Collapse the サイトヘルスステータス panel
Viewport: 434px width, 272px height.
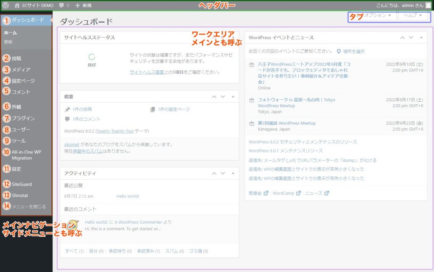pyautogui.click(x=233, y=37)
